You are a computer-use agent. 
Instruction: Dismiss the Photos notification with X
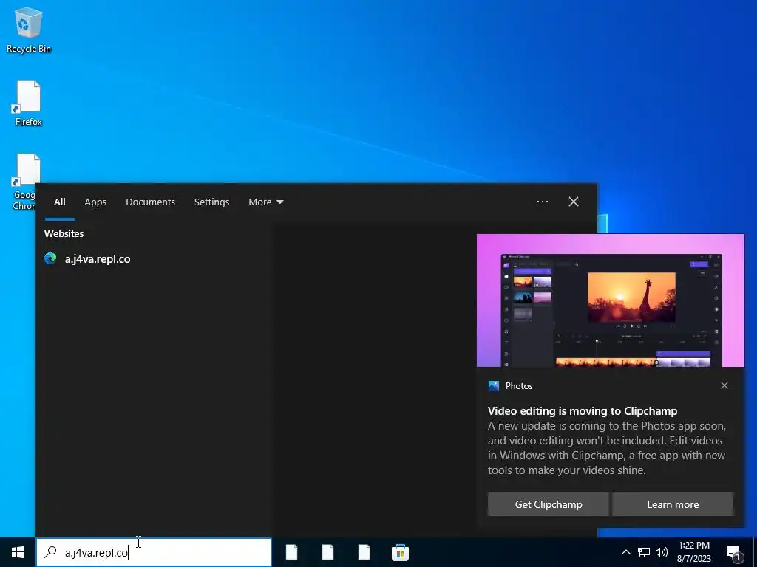pos(724,385)
